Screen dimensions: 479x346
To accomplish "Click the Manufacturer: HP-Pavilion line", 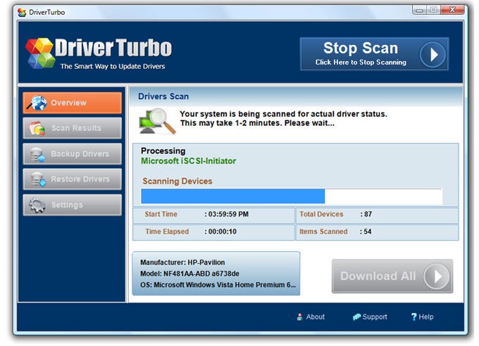I will 182,262.
